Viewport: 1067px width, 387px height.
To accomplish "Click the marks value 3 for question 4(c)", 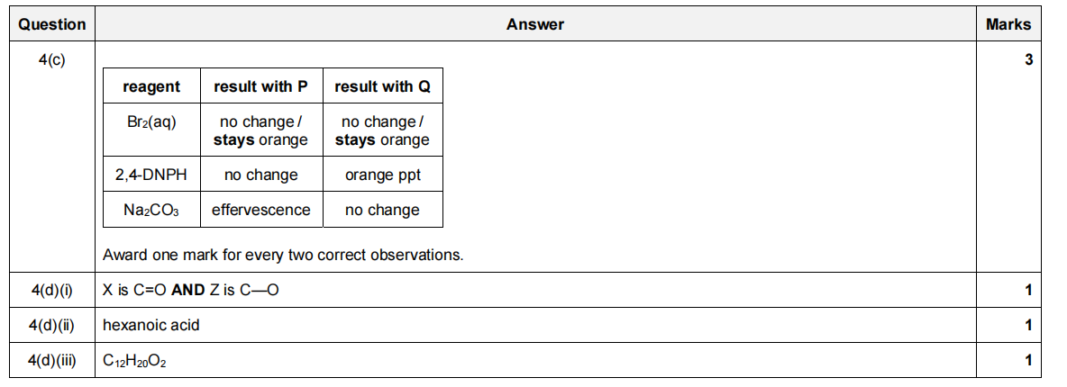I will pyautogui.click(x=1027, y=60).
